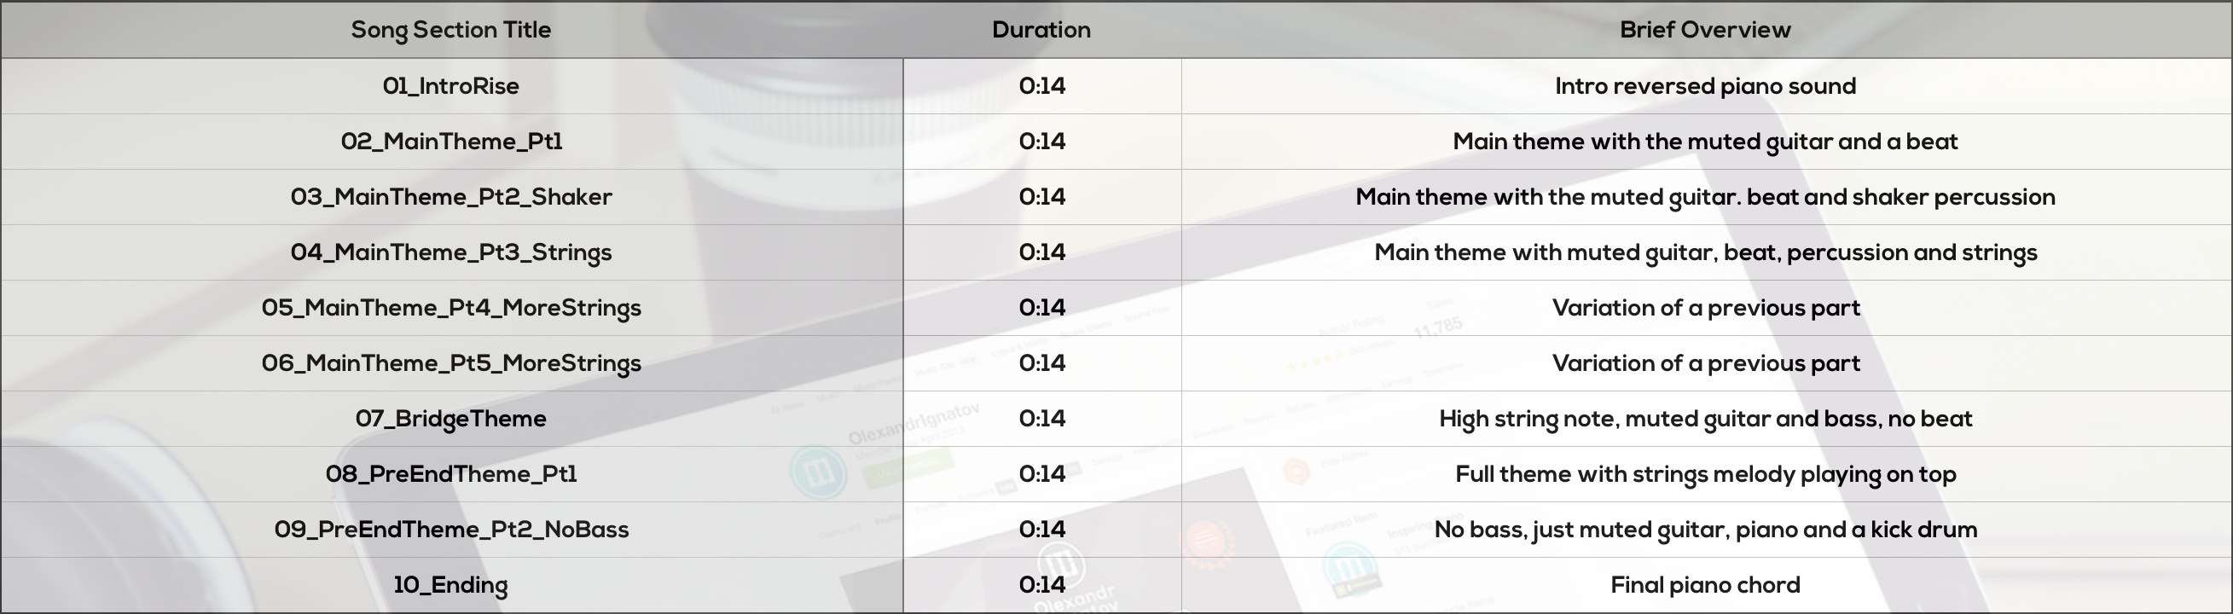The image size is (2233, 614).
Task: Select the 01_IntroRise section title
Action: (x=450, y=86)
